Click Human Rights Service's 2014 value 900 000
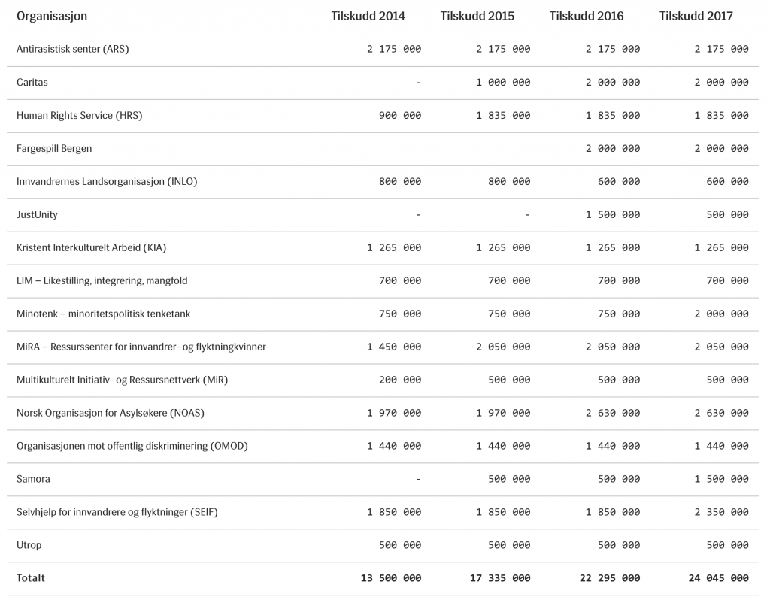Image resolution: width=770 pixels, height=597 pixels. 400,115
